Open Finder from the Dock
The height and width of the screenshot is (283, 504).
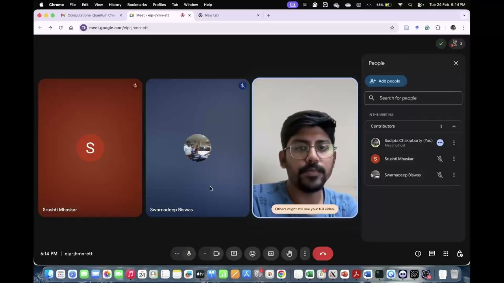coord(49,274)
